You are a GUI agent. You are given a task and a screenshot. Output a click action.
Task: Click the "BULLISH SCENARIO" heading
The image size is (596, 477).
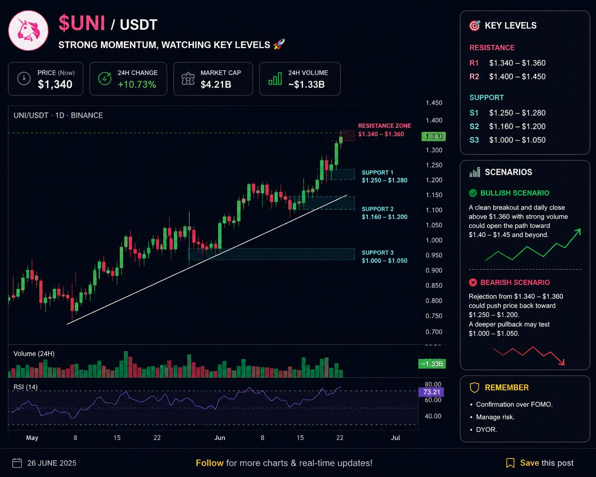coord(515,193)
